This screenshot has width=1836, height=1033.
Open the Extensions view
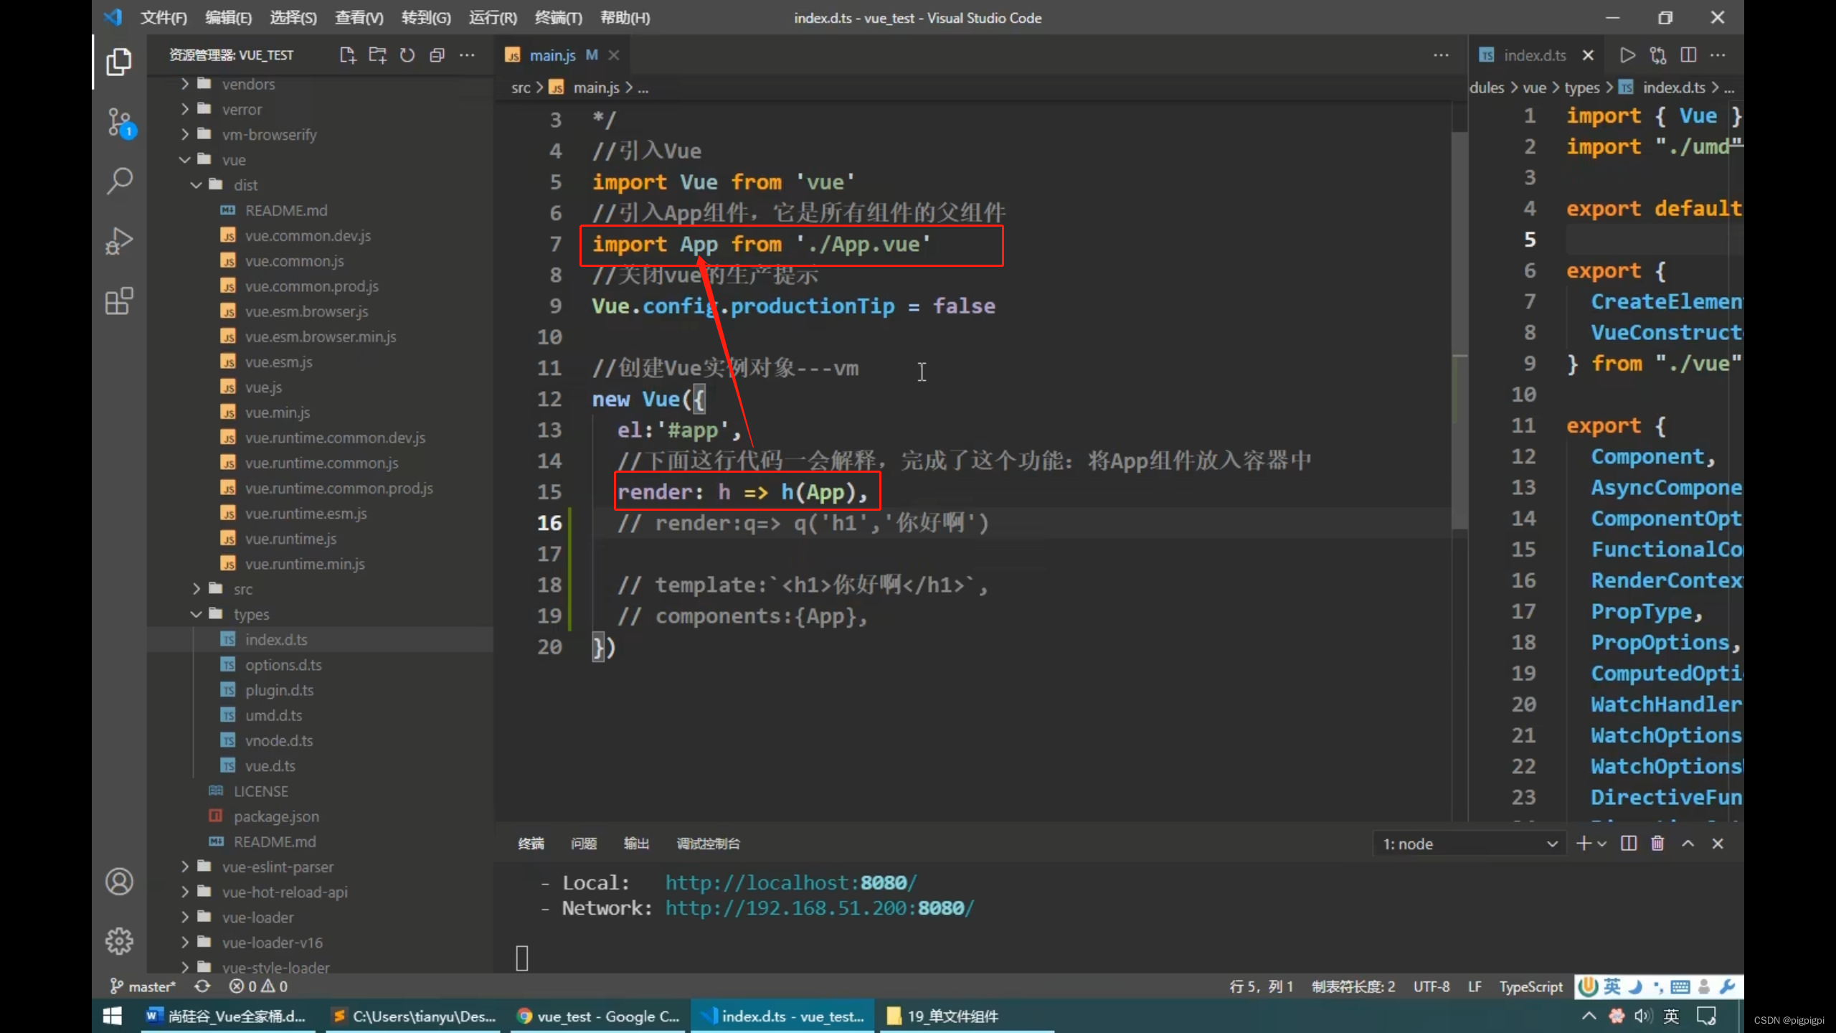pyautogui.click(x=119, y=301)
